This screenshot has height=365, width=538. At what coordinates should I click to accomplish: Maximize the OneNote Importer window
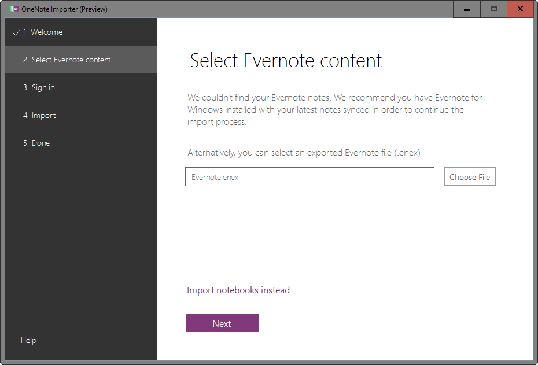point(493,9)
